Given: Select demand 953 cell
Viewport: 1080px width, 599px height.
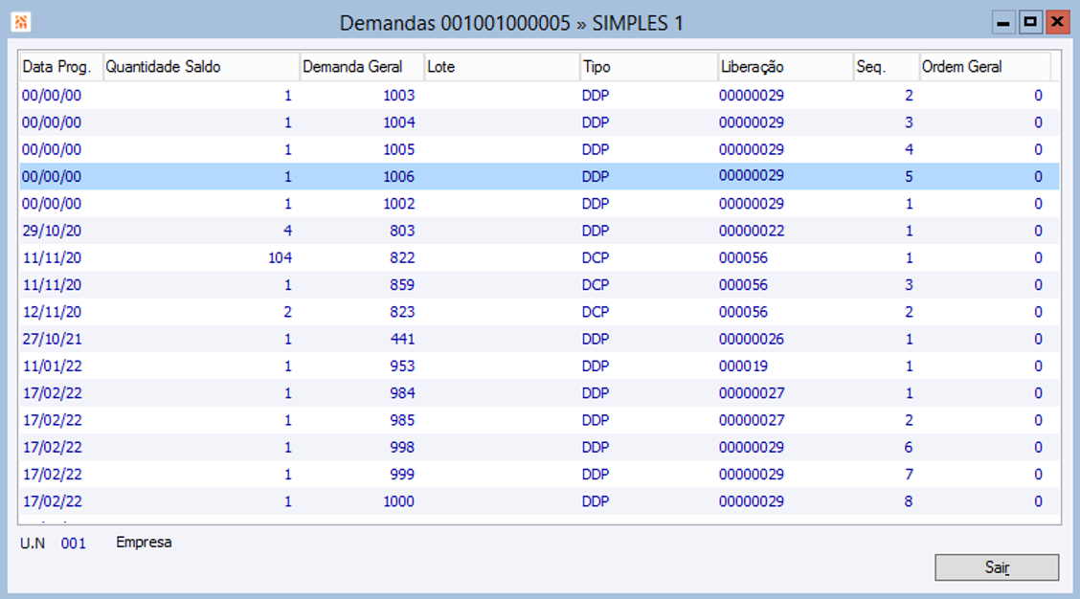Looking at the screenshot, I should (402, 366).
